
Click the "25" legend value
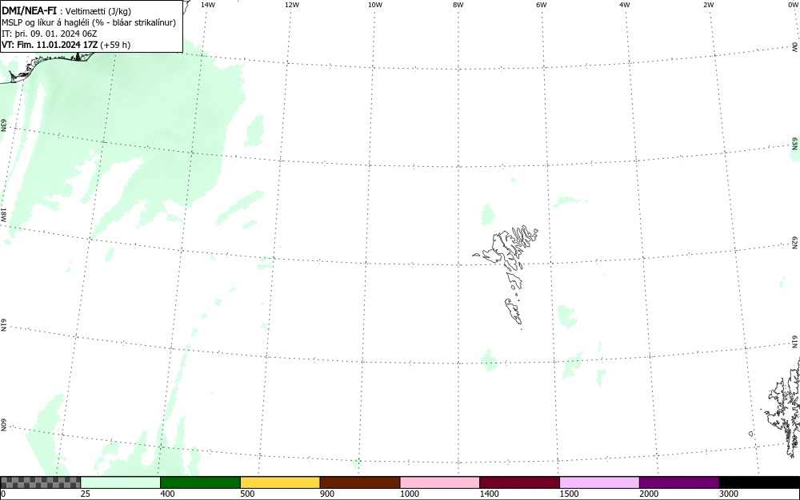(86, 494)
